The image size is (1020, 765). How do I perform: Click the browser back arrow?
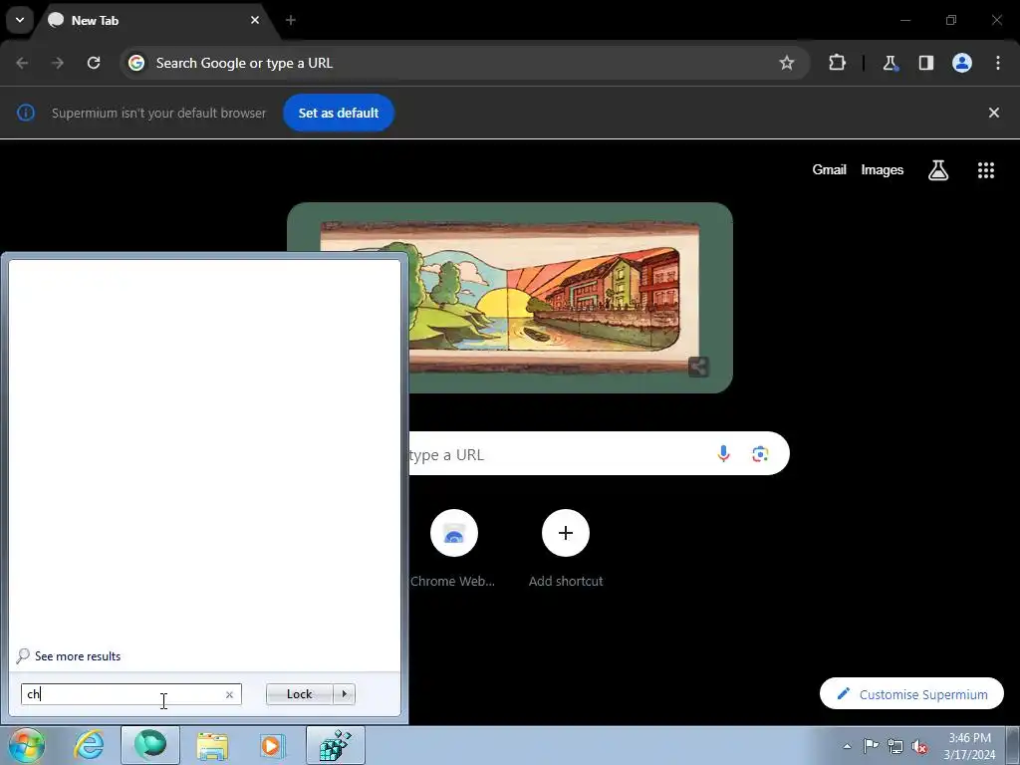pos(22,63)
